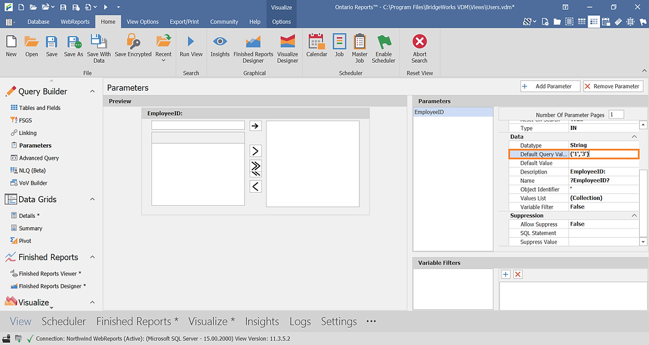Launch the Finished Reports Designer ribbon icon
This screenshot has height=345, width=649.
253,41
